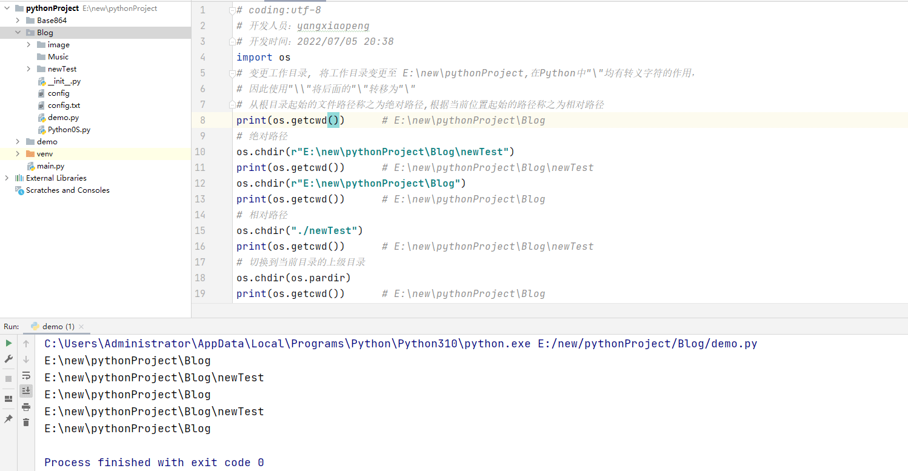Click the Up the Stack Trace arrow

pyautogui.click(x=26, y=344)
